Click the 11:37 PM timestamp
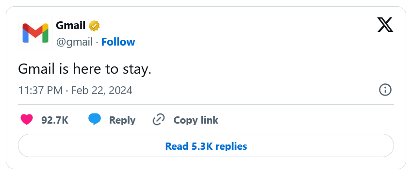The height and width of the screenshot is (176, 412). 40,91
